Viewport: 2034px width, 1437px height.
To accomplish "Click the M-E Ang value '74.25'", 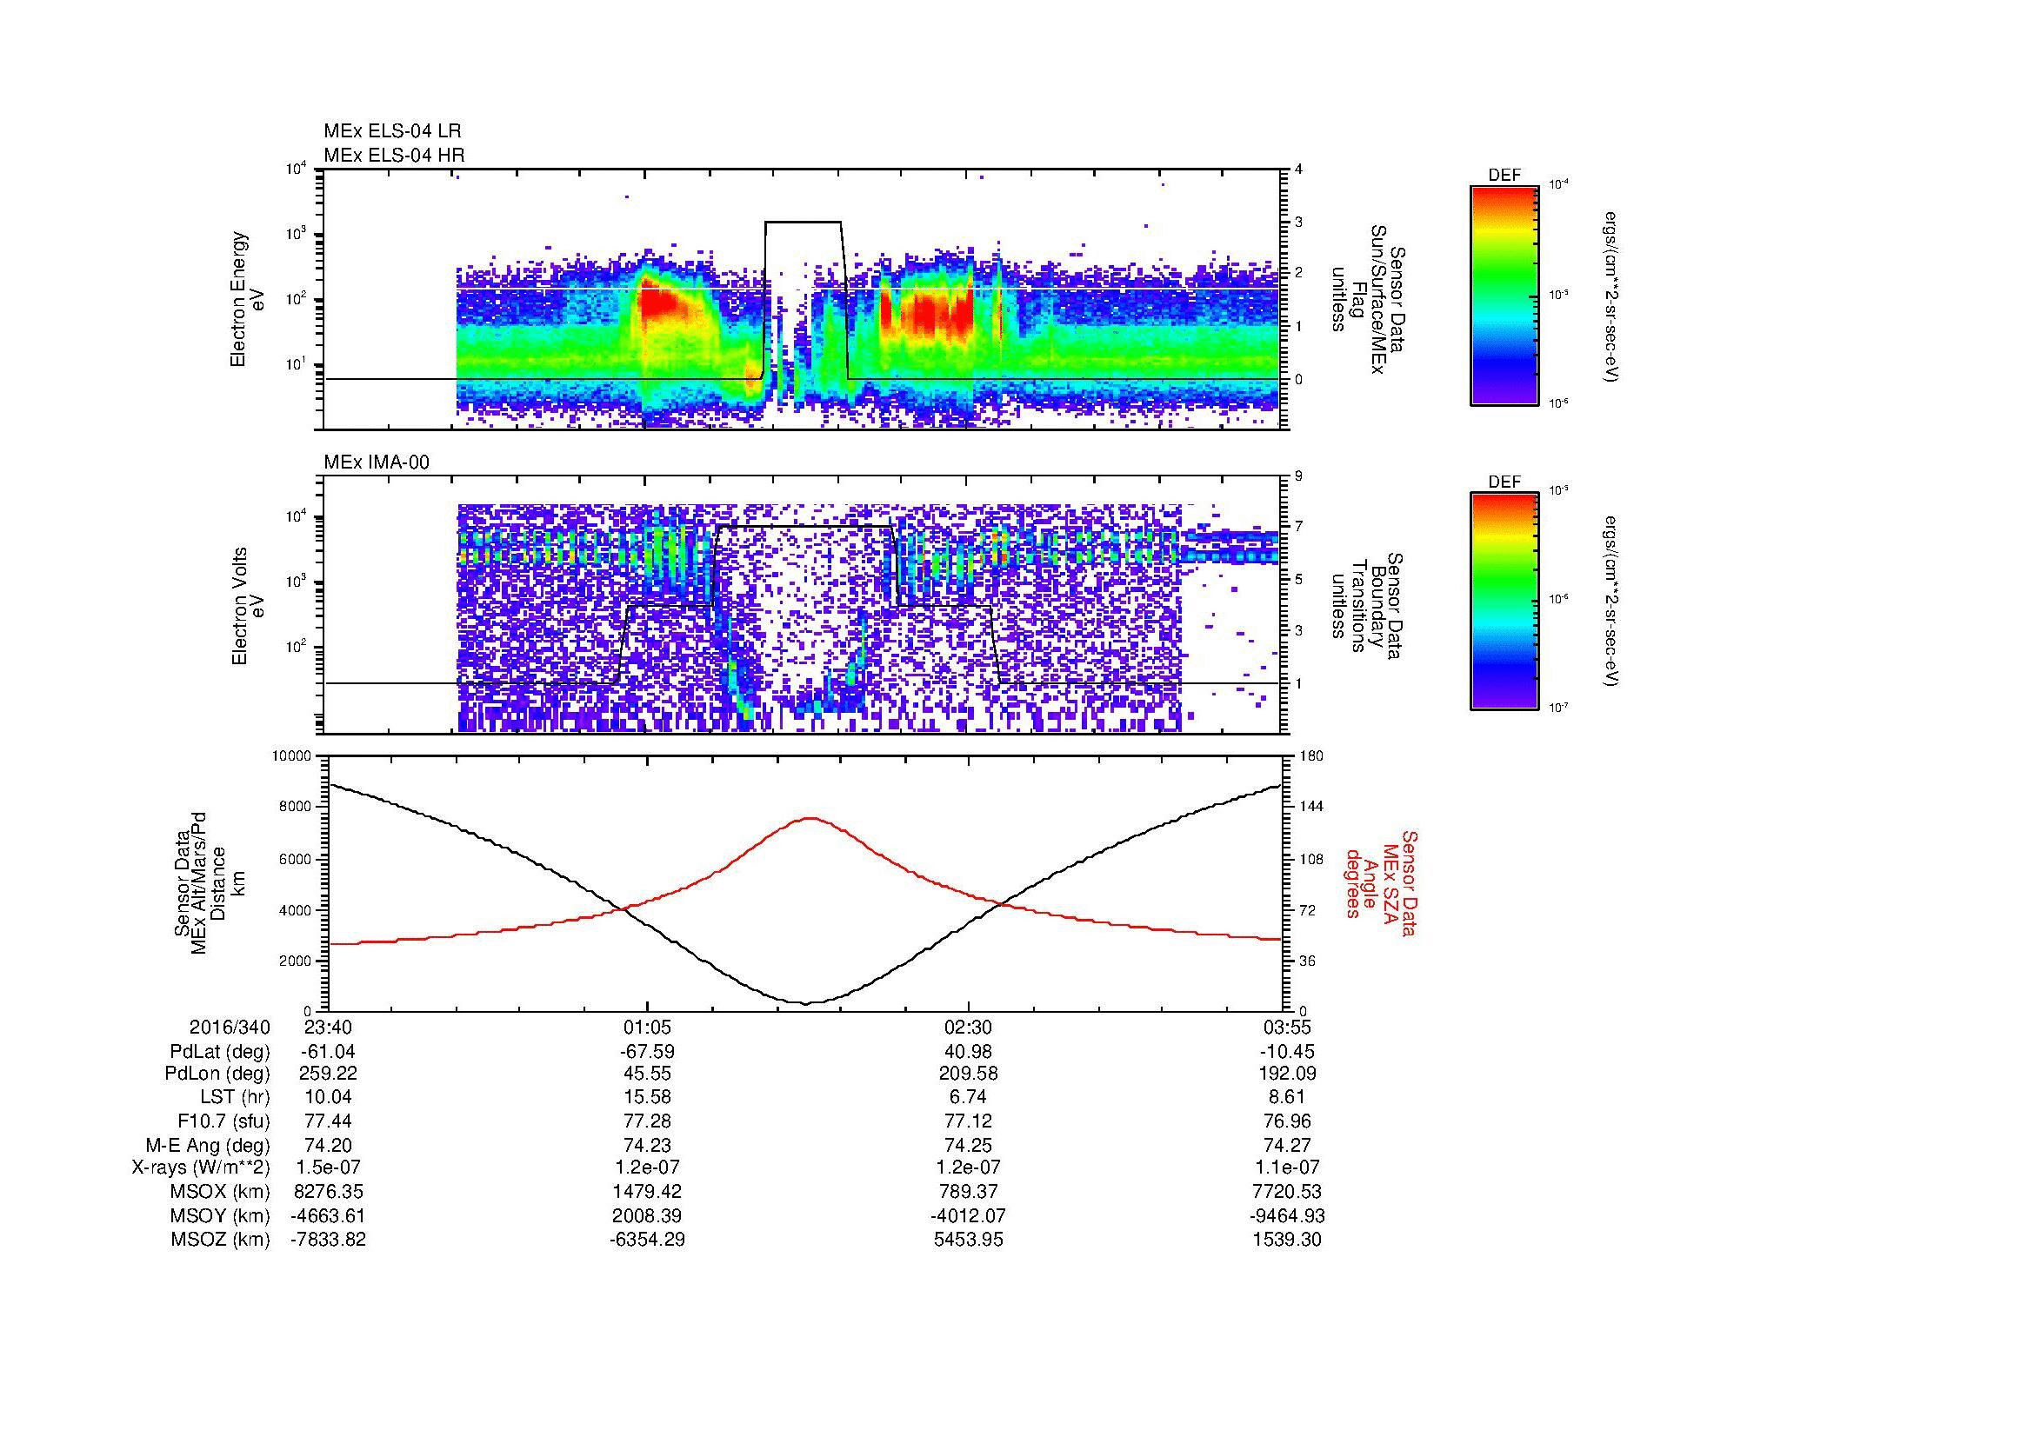I will (x=968, y=1145).
